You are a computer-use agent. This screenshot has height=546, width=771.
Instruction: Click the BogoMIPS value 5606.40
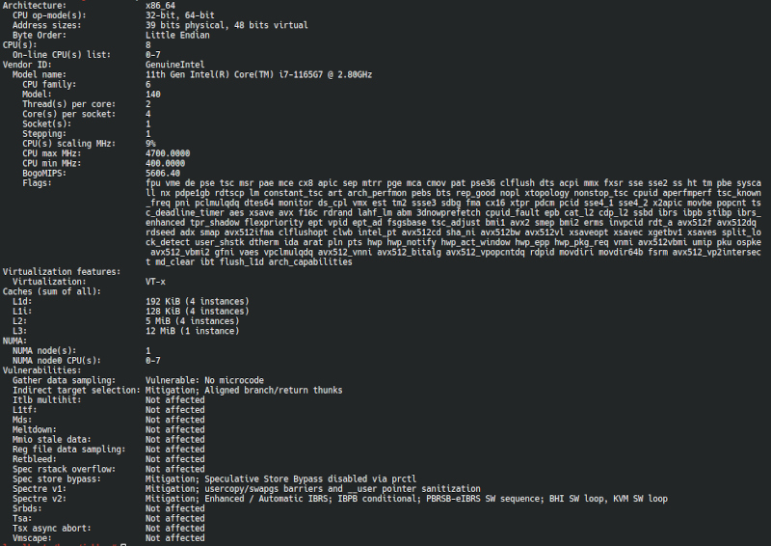pyautogui.click(x=162, y=174)
